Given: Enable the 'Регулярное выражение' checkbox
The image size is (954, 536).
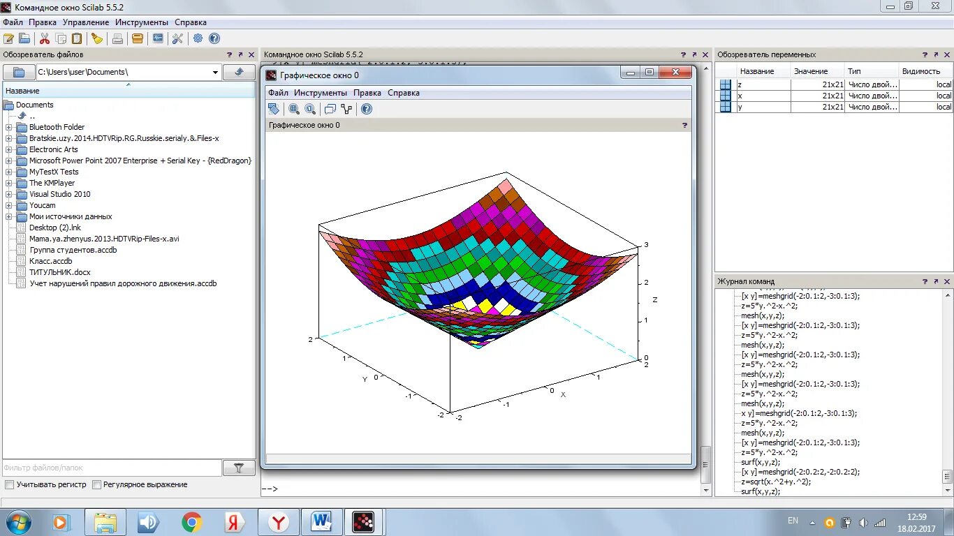Looking at the screenshot, I should [97, 484].
